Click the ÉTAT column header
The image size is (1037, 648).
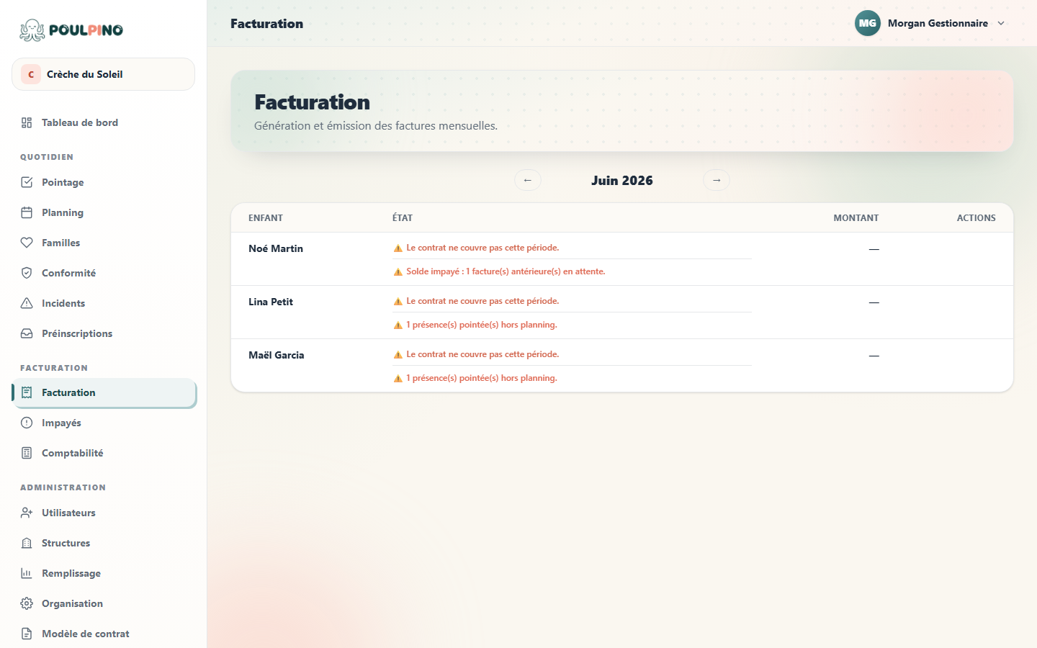click(403, 217)
